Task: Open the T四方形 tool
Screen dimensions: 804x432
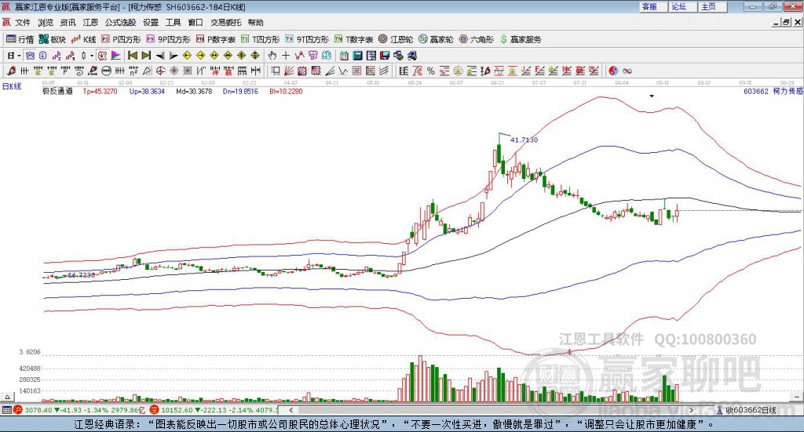Action: [x=261, y=39]
